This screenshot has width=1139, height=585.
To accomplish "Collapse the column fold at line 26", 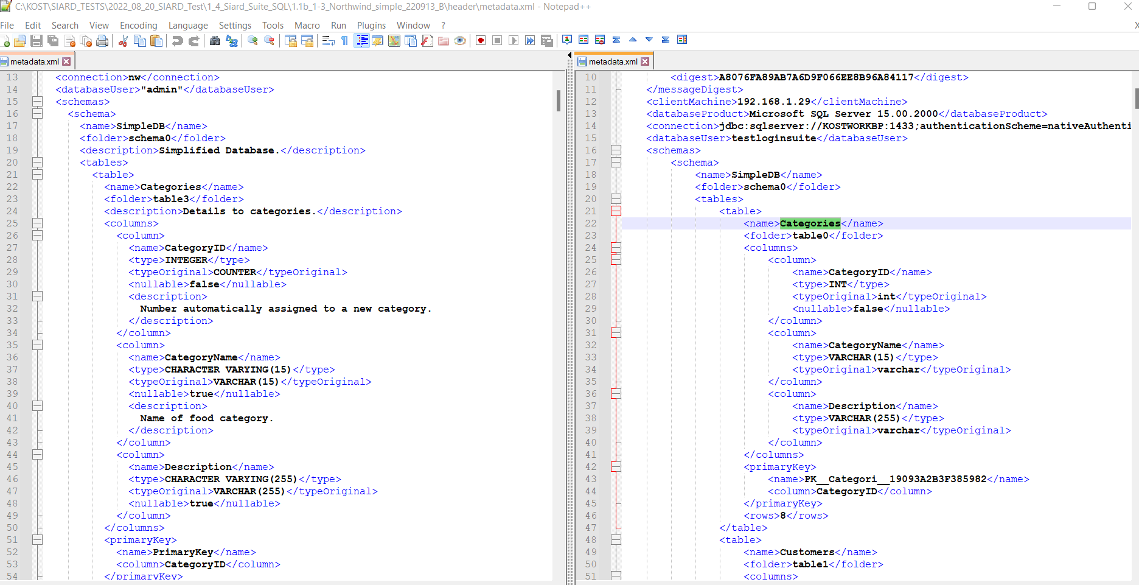I will point(37,236).
